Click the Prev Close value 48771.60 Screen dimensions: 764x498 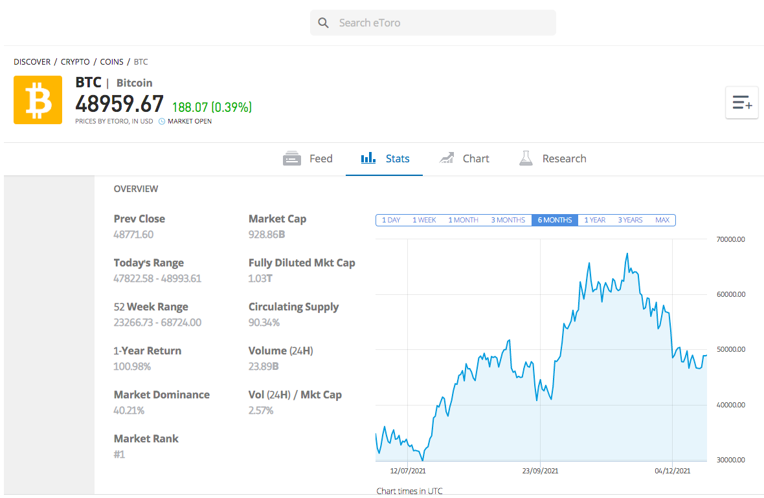tap(133, 235)
